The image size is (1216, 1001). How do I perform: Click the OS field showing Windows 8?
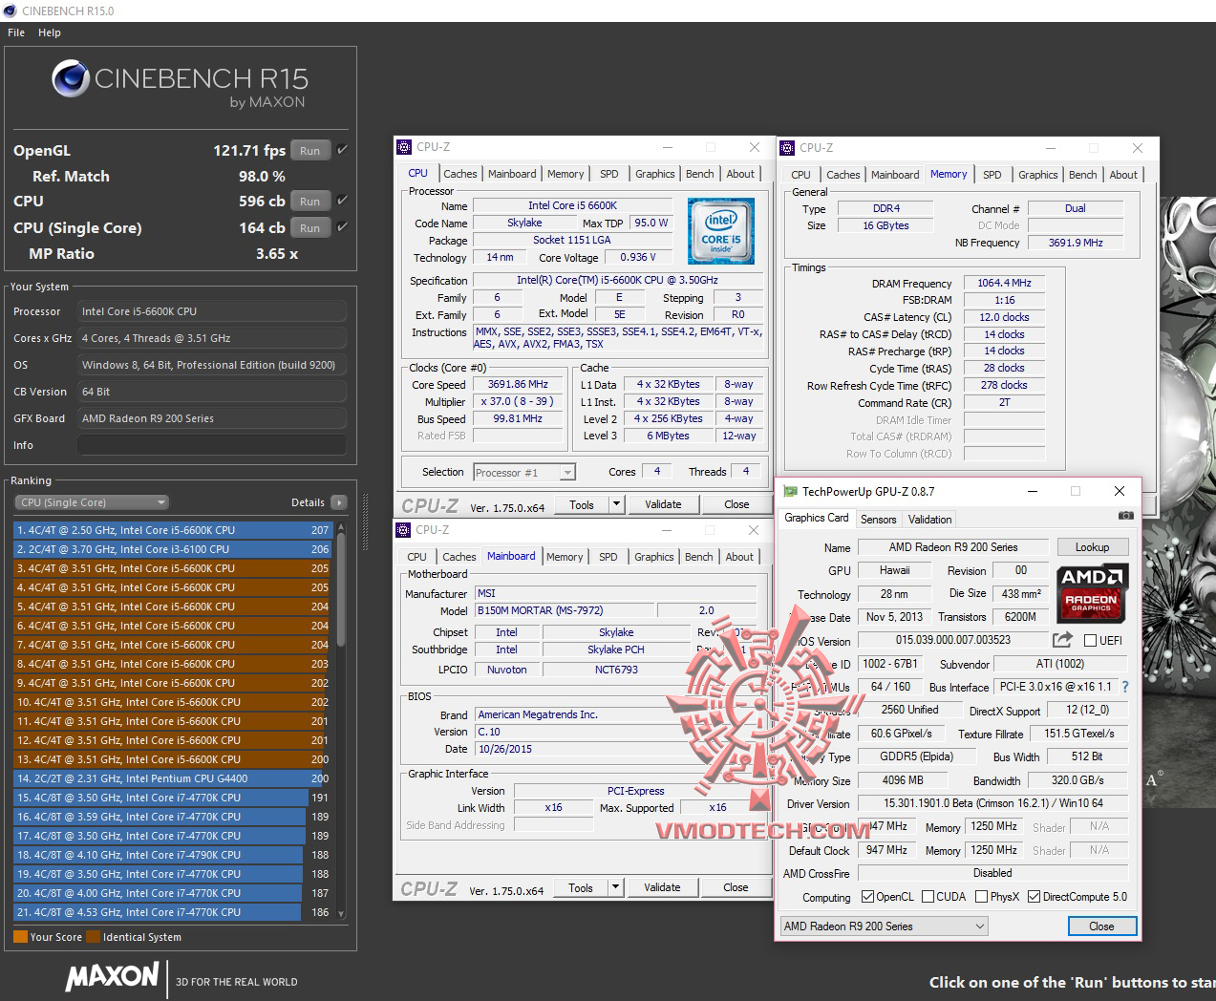point(211,365)
